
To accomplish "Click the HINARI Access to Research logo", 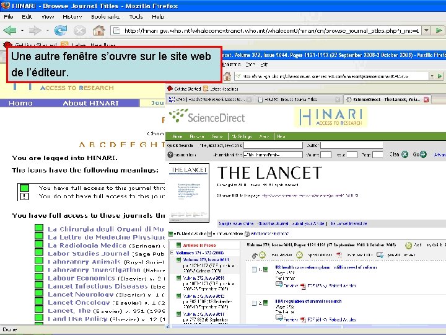I will [x=331, y=117].
